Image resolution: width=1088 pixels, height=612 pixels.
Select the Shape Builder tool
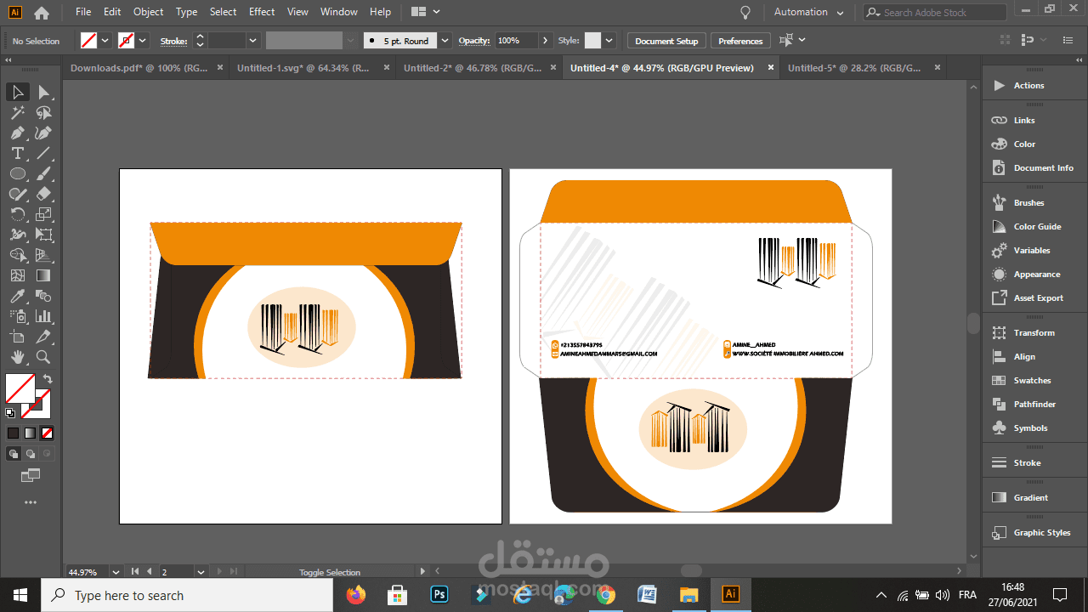pyautogui.click(x=17, y=255)
